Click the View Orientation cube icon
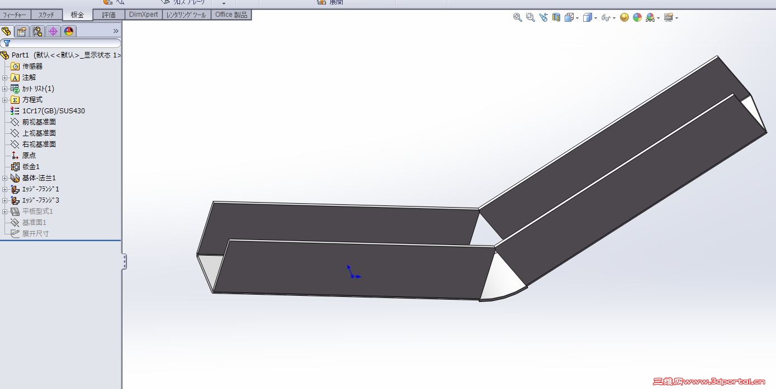Screen dimensions: 776x389 point(569,17)
